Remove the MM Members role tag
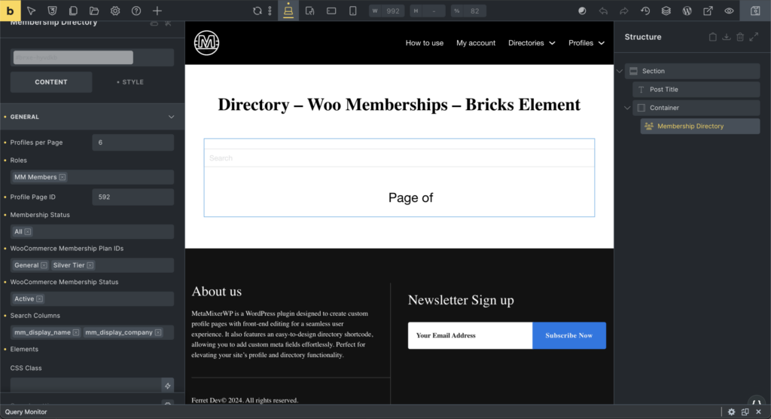This screenshot has width=771, height=419. 62,177
